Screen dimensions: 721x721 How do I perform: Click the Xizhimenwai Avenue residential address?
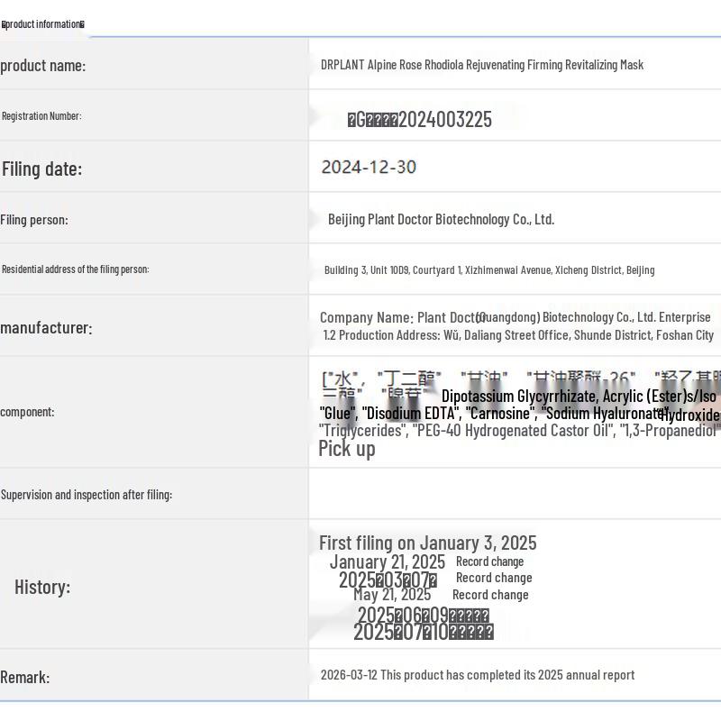[489, 269]
